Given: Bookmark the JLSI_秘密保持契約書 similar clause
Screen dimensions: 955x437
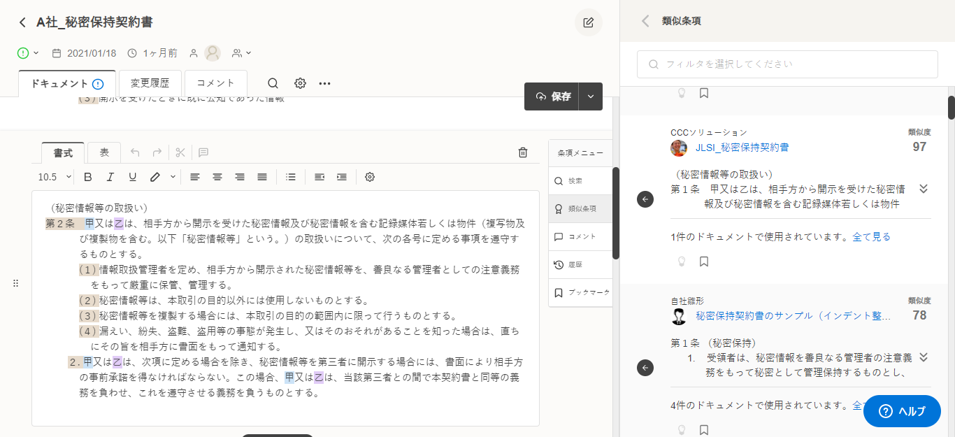Looking at the screenshot, I should click(x=704, y=262).
